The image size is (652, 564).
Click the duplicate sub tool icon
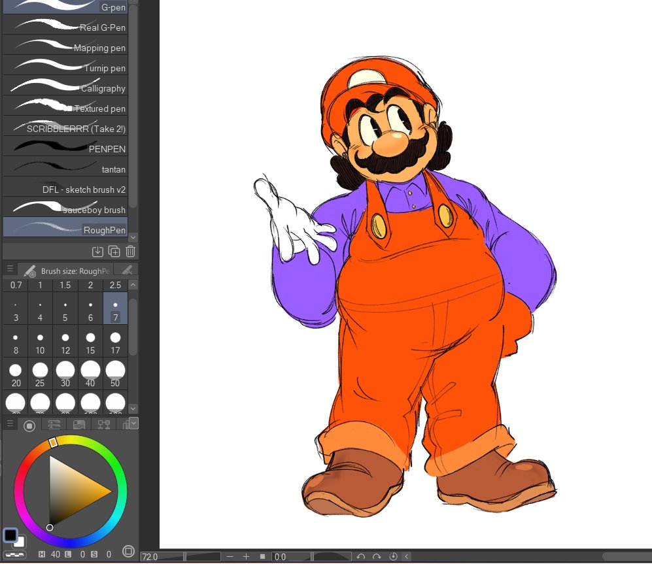tap(114, 252)
